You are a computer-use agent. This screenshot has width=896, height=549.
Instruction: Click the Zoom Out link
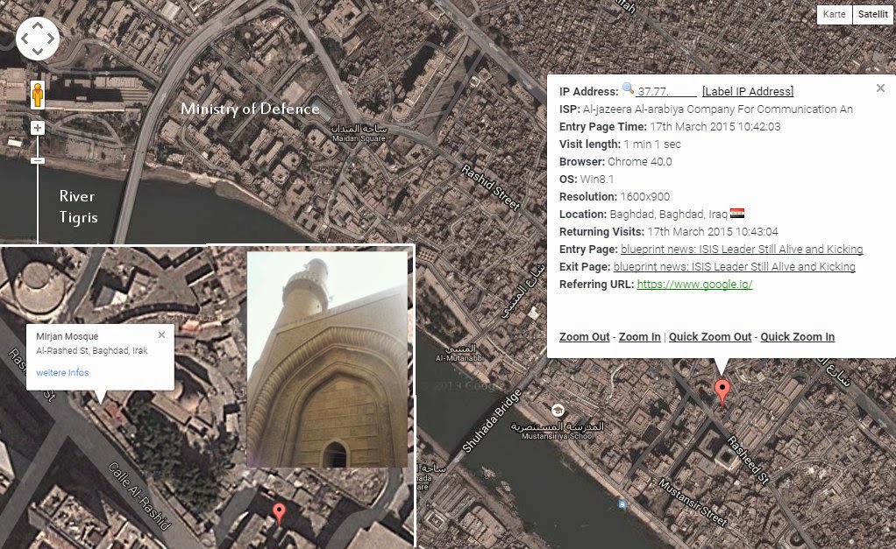[584, 337]
